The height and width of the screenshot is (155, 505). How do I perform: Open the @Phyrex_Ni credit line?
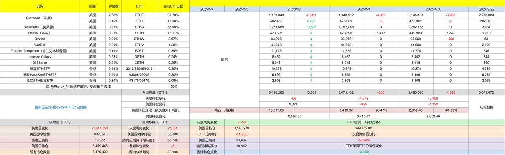pos(61,86)
